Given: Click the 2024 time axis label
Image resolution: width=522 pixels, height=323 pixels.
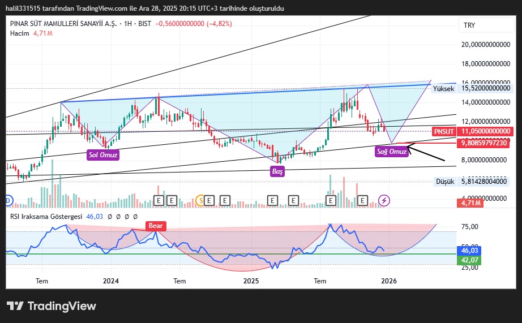Looking at the screenshot, I should tap(111, 281).
